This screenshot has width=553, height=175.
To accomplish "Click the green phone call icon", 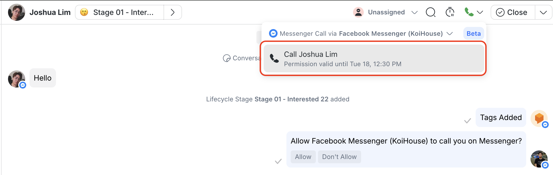I will pos(469,12).
